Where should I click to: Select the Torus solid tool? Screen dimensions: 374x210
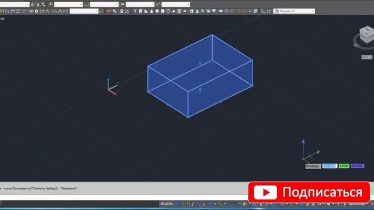(x=168, y=11)
